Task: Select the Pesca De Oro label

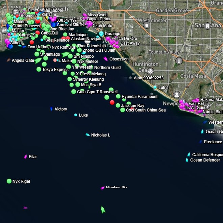Action: pyautogui.click(x=124, y=39)
